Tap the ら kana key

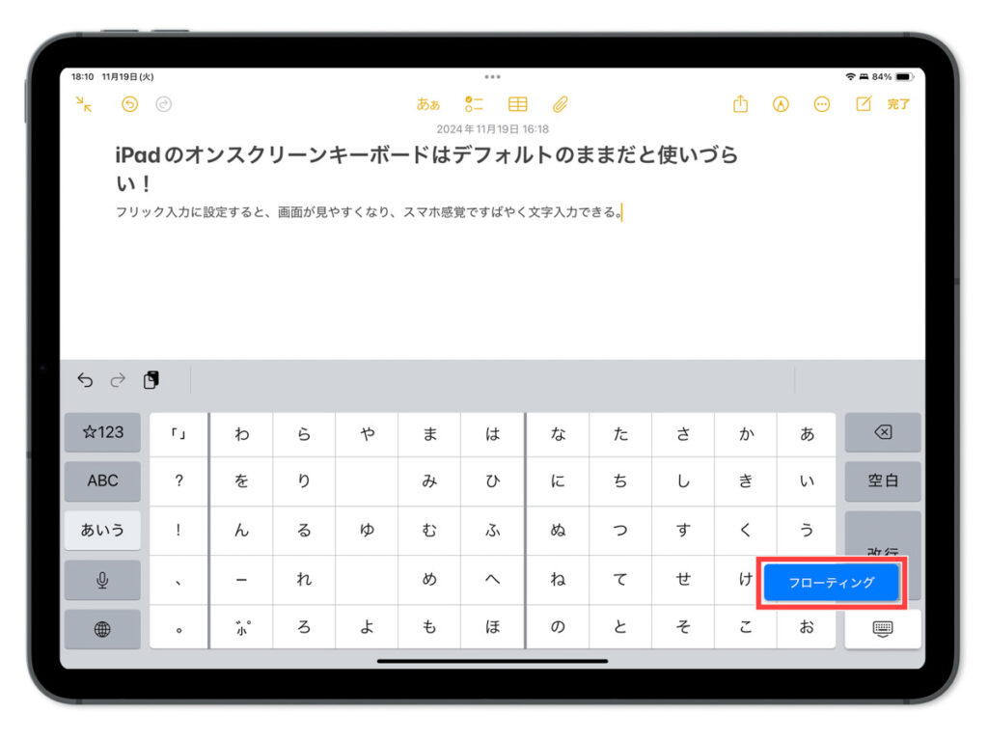point(304,434)
